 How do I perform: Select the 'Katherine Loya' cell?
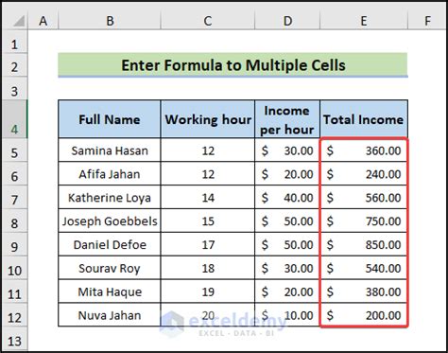(110, 197)
